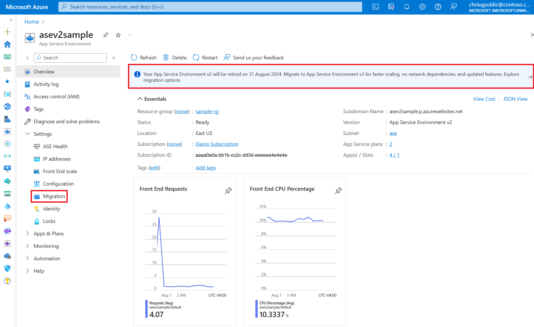The image size is (534, 327).
Task: Click the Demo Subscription link
Action: click(217, 144)
